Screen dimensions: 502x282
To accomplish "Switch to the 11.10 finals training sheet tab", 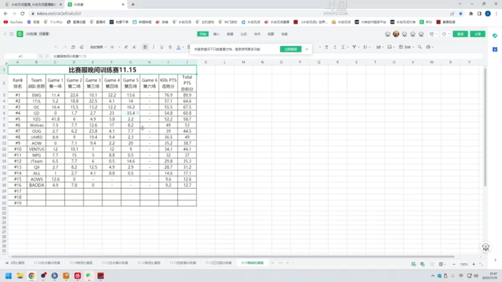I will pos(46,263).
